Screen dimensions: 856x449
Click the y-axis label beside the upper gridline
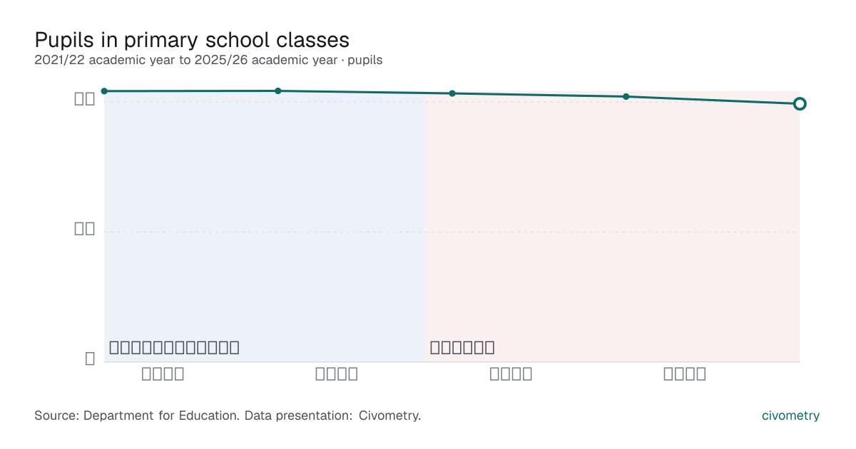[85, 99]
